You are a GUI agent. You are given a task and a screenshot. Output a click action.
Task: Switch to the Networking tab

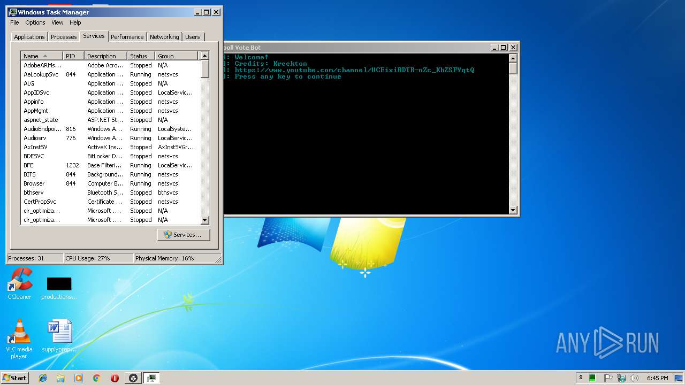click(164, 37)
